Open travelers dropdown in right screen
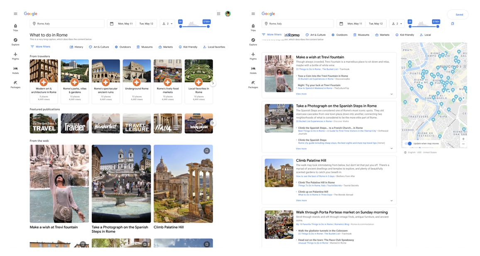 click(x=397, y=24)
